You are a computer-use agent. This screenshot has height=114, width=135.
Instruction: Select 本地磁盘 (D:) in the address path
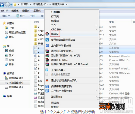pos(40,4)
